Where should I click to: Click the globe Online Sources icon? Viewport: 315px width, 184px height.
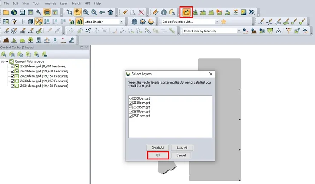(14, 12)
